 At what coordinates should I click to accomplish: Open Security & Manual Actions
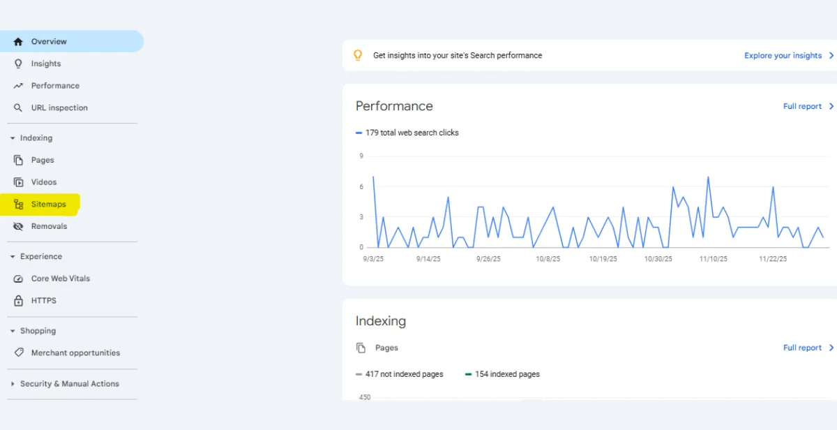coord(65,383)
